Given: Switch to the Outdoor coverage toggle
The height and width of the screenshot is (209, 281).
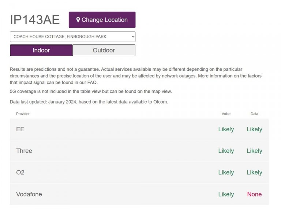Looking at the screenshot, I should click(104, 50).
